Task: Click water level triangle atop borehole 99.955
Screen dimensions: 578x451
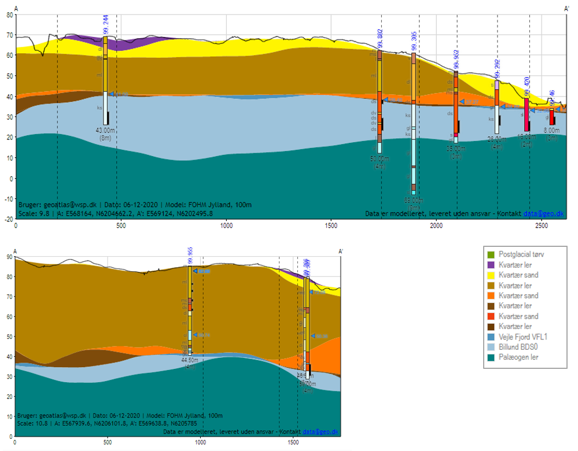Action: point(196,271)
